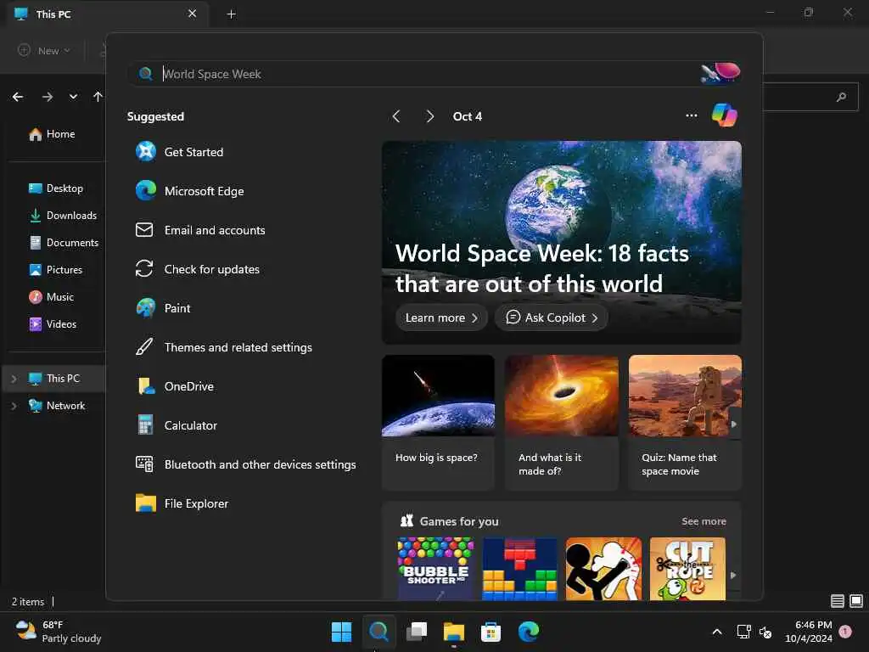Screen dimensions: 869x652
Task: Click Ask Copilot button
Action: (552, 318)
